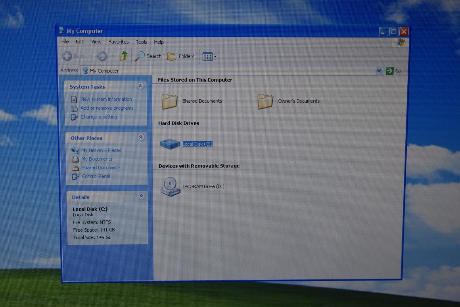The width and height of the screenshot is (460, 307).
Task: Click the DVD-RAM Drive (D:) label
Action: (204, 186)
